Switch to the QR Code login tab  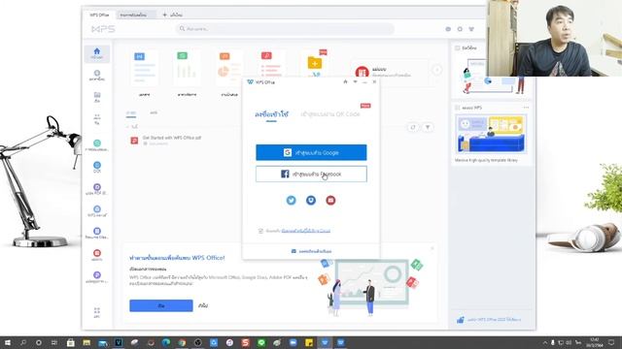coord(330,114)
